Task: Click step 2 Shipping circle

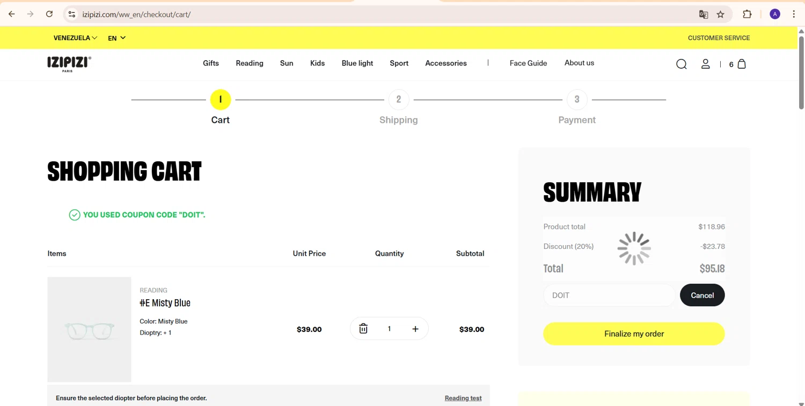Action: pyautogui.click(x=399, y=99)
